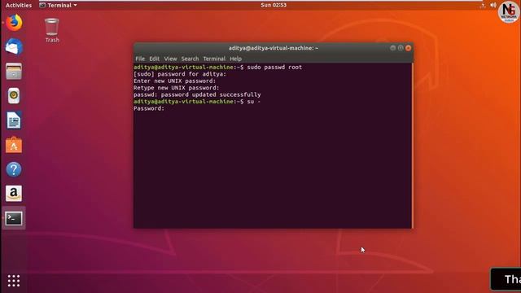Open the Search menu in Terminal
This screenshot has height=293, width=521.
[x=190, y=59]
